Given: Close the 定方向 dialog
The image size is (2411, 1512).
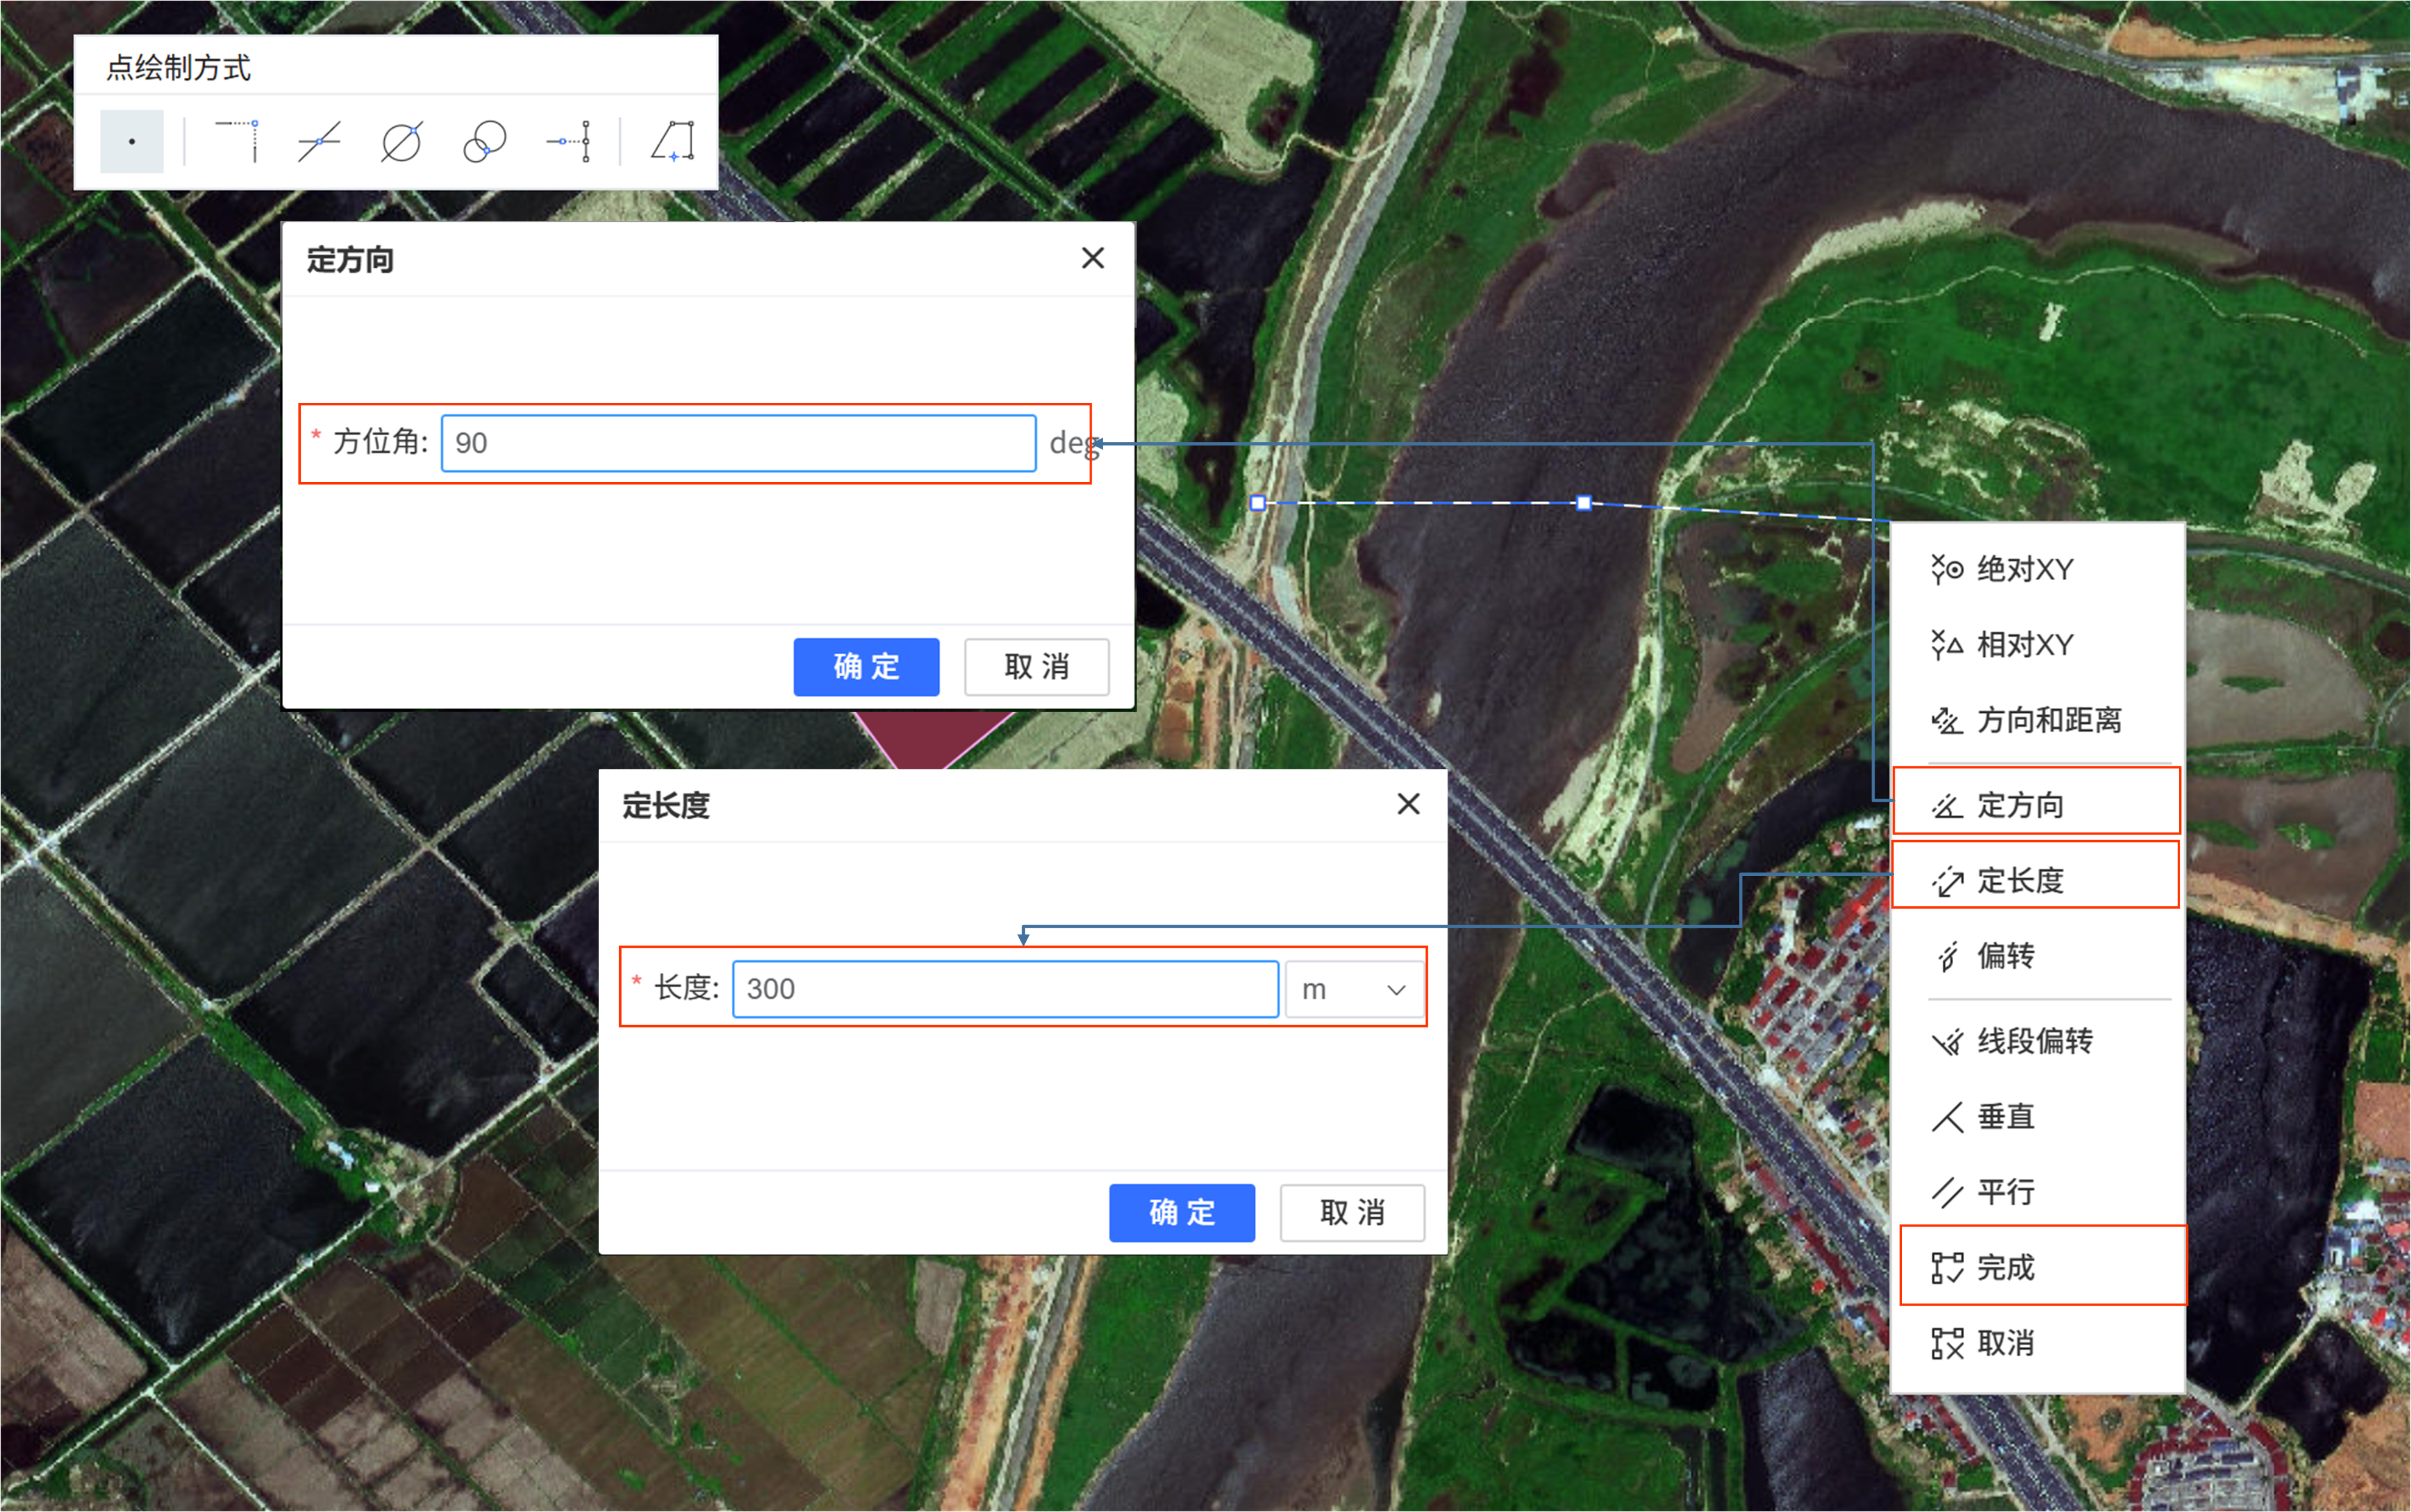Looking at the screenshot, I should coord(1092,258).
